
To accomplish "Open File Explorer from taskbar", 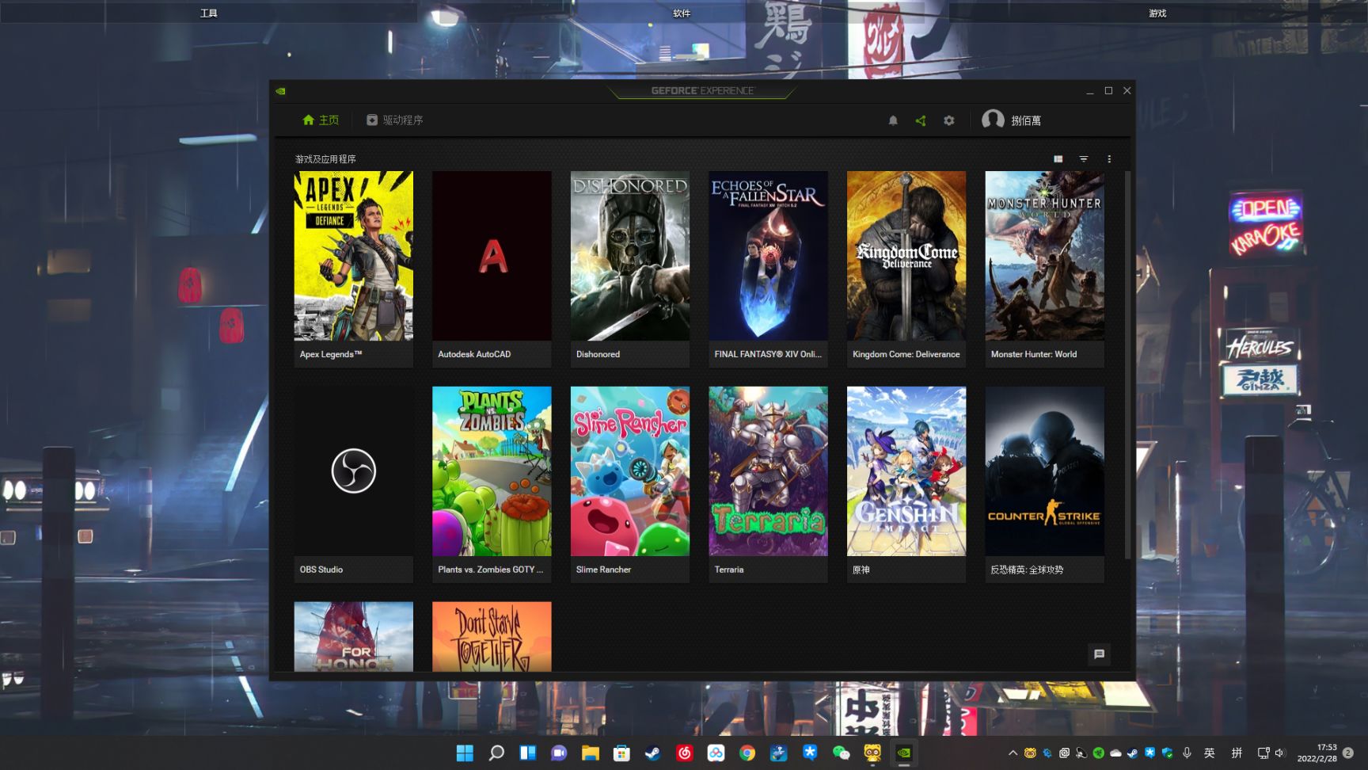I will click(x=591, y=753).
